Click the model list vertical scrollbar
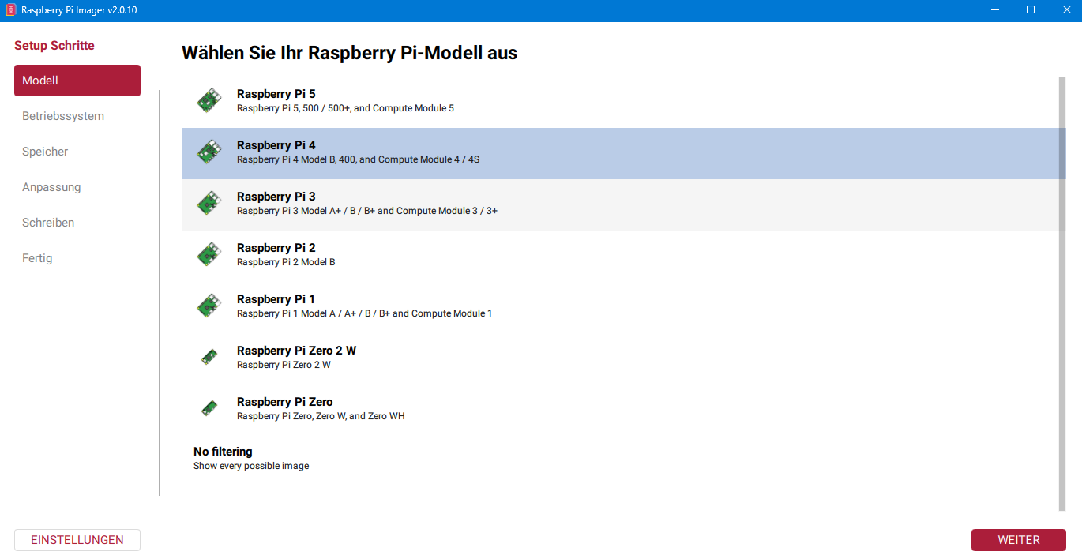The height and width of the screenshot is (559, 1082). [x=1062, y=294]
